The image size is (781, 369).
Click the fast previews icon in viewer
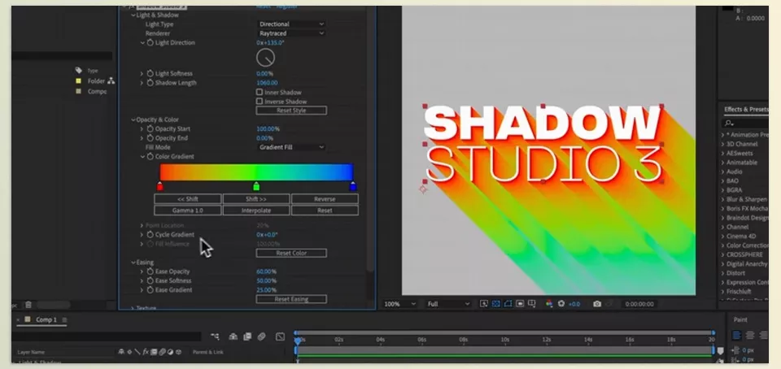coord(483,303)
